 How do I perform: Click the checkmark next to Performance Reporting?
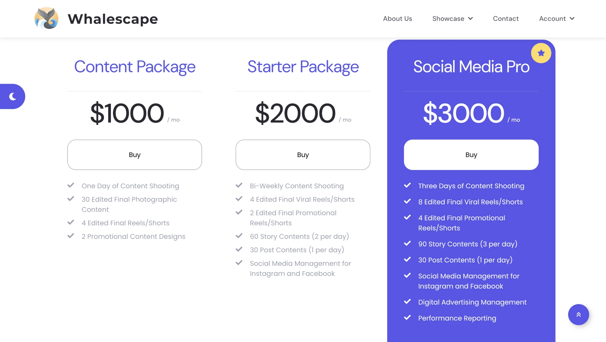click(408, 317)
